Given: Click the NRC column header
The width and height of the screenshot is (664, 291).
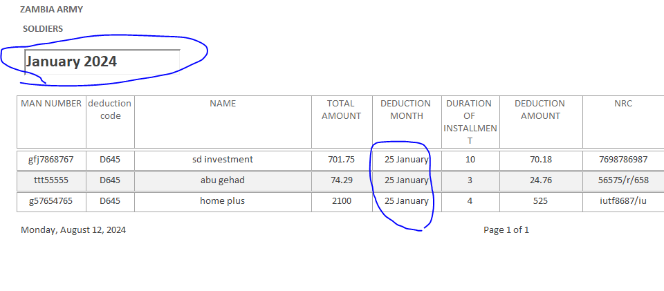Looking at the screenshot, I should tap(622, 104).
